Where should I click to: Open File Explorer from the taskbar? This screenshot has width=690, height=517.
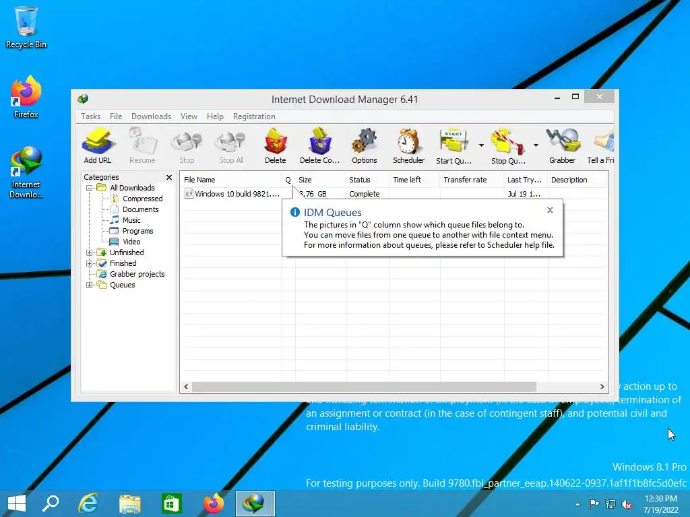130,504
